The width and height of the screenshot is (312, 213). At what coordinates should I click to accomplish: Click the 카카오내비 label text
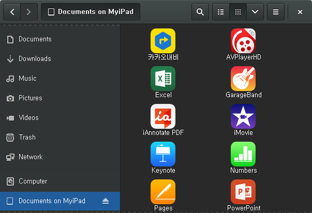click(x=163, y=57)
